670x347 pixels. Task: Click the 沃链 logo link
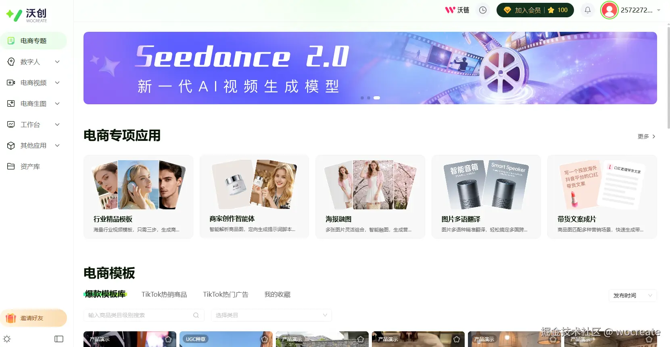tap(457, 10)
